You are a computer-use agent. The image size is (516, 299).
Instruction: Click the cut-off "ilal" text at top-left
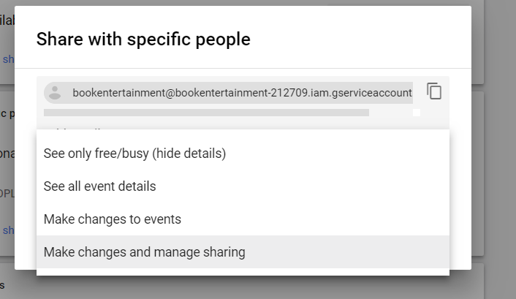(7, 20)
